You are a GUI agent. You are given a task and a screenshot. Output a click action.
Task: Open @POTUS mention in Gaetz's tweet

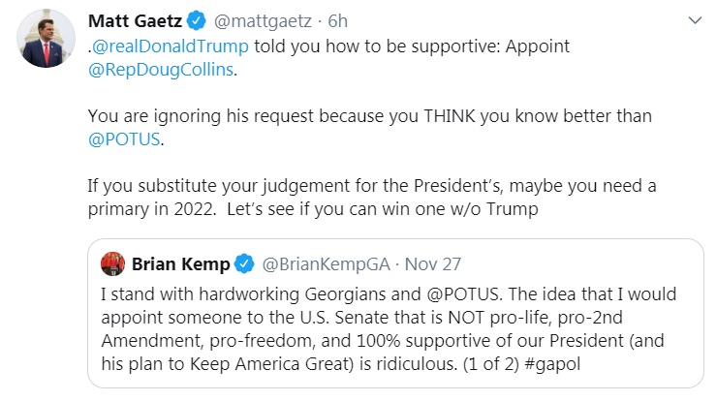click(121, 139)
